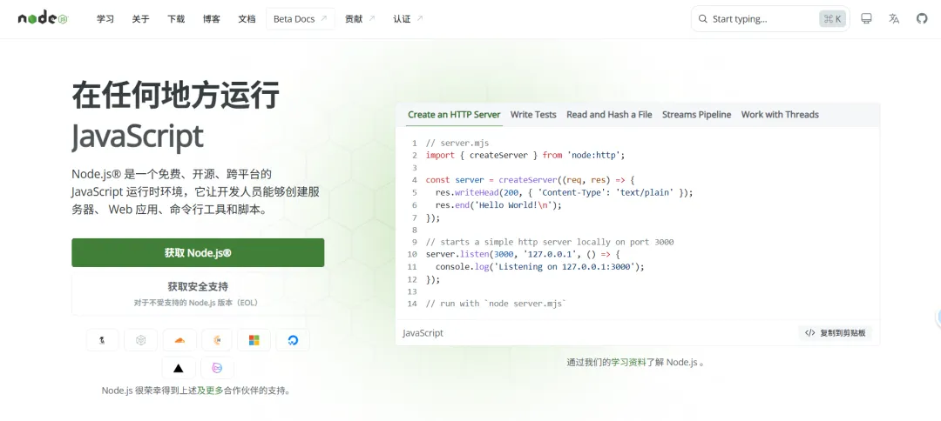
Task: Click the orange C-shaped sponsor logo
Action: (217, 340)
